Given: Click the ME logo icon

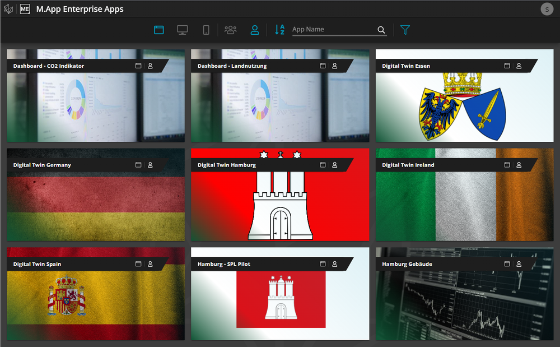Looking at the screenshot, I should (x=25, y=9).
